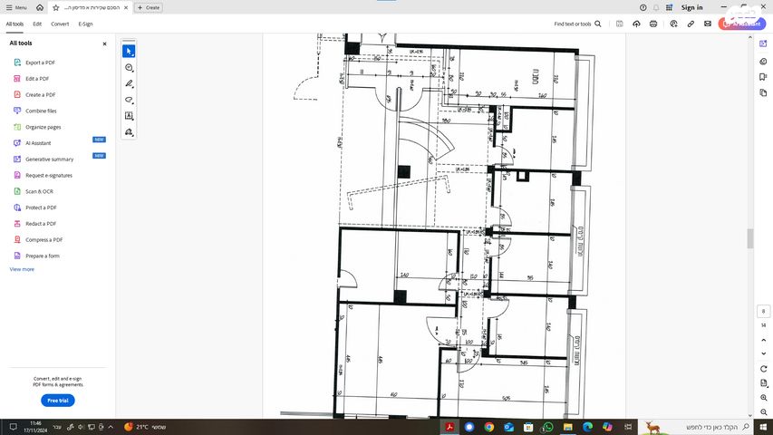Open the fill and sign stamp tool
The width and height of the screenshot is (773, 435).
coord(129,132)
